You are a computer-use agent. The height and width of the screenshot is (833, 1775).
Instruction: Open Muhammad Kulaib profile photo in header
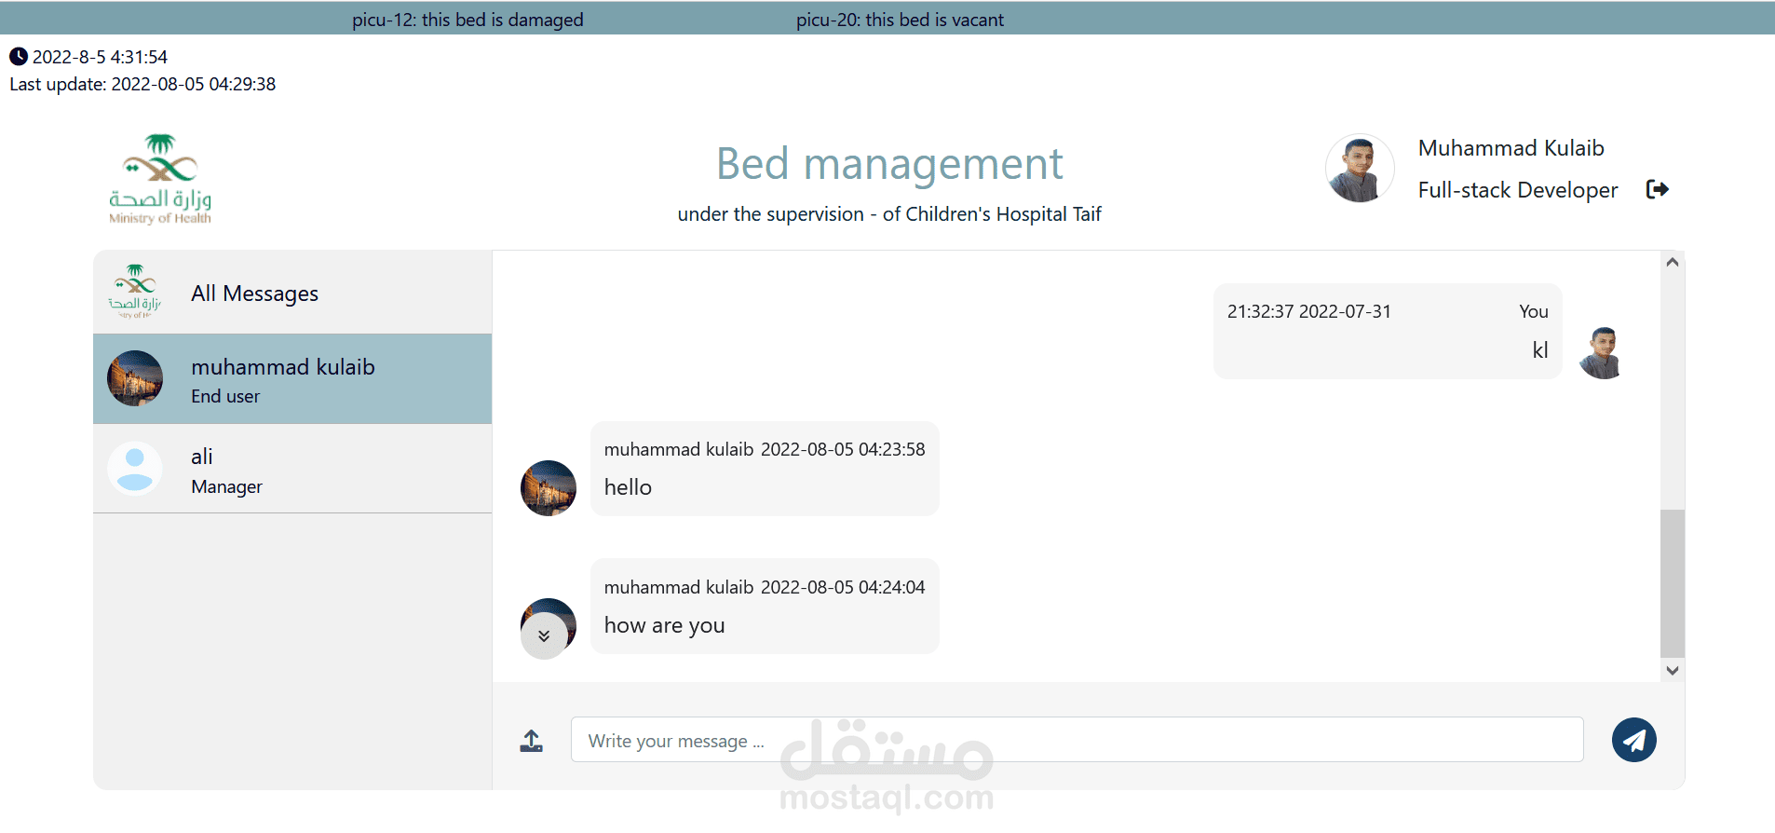pos(1360,169)
